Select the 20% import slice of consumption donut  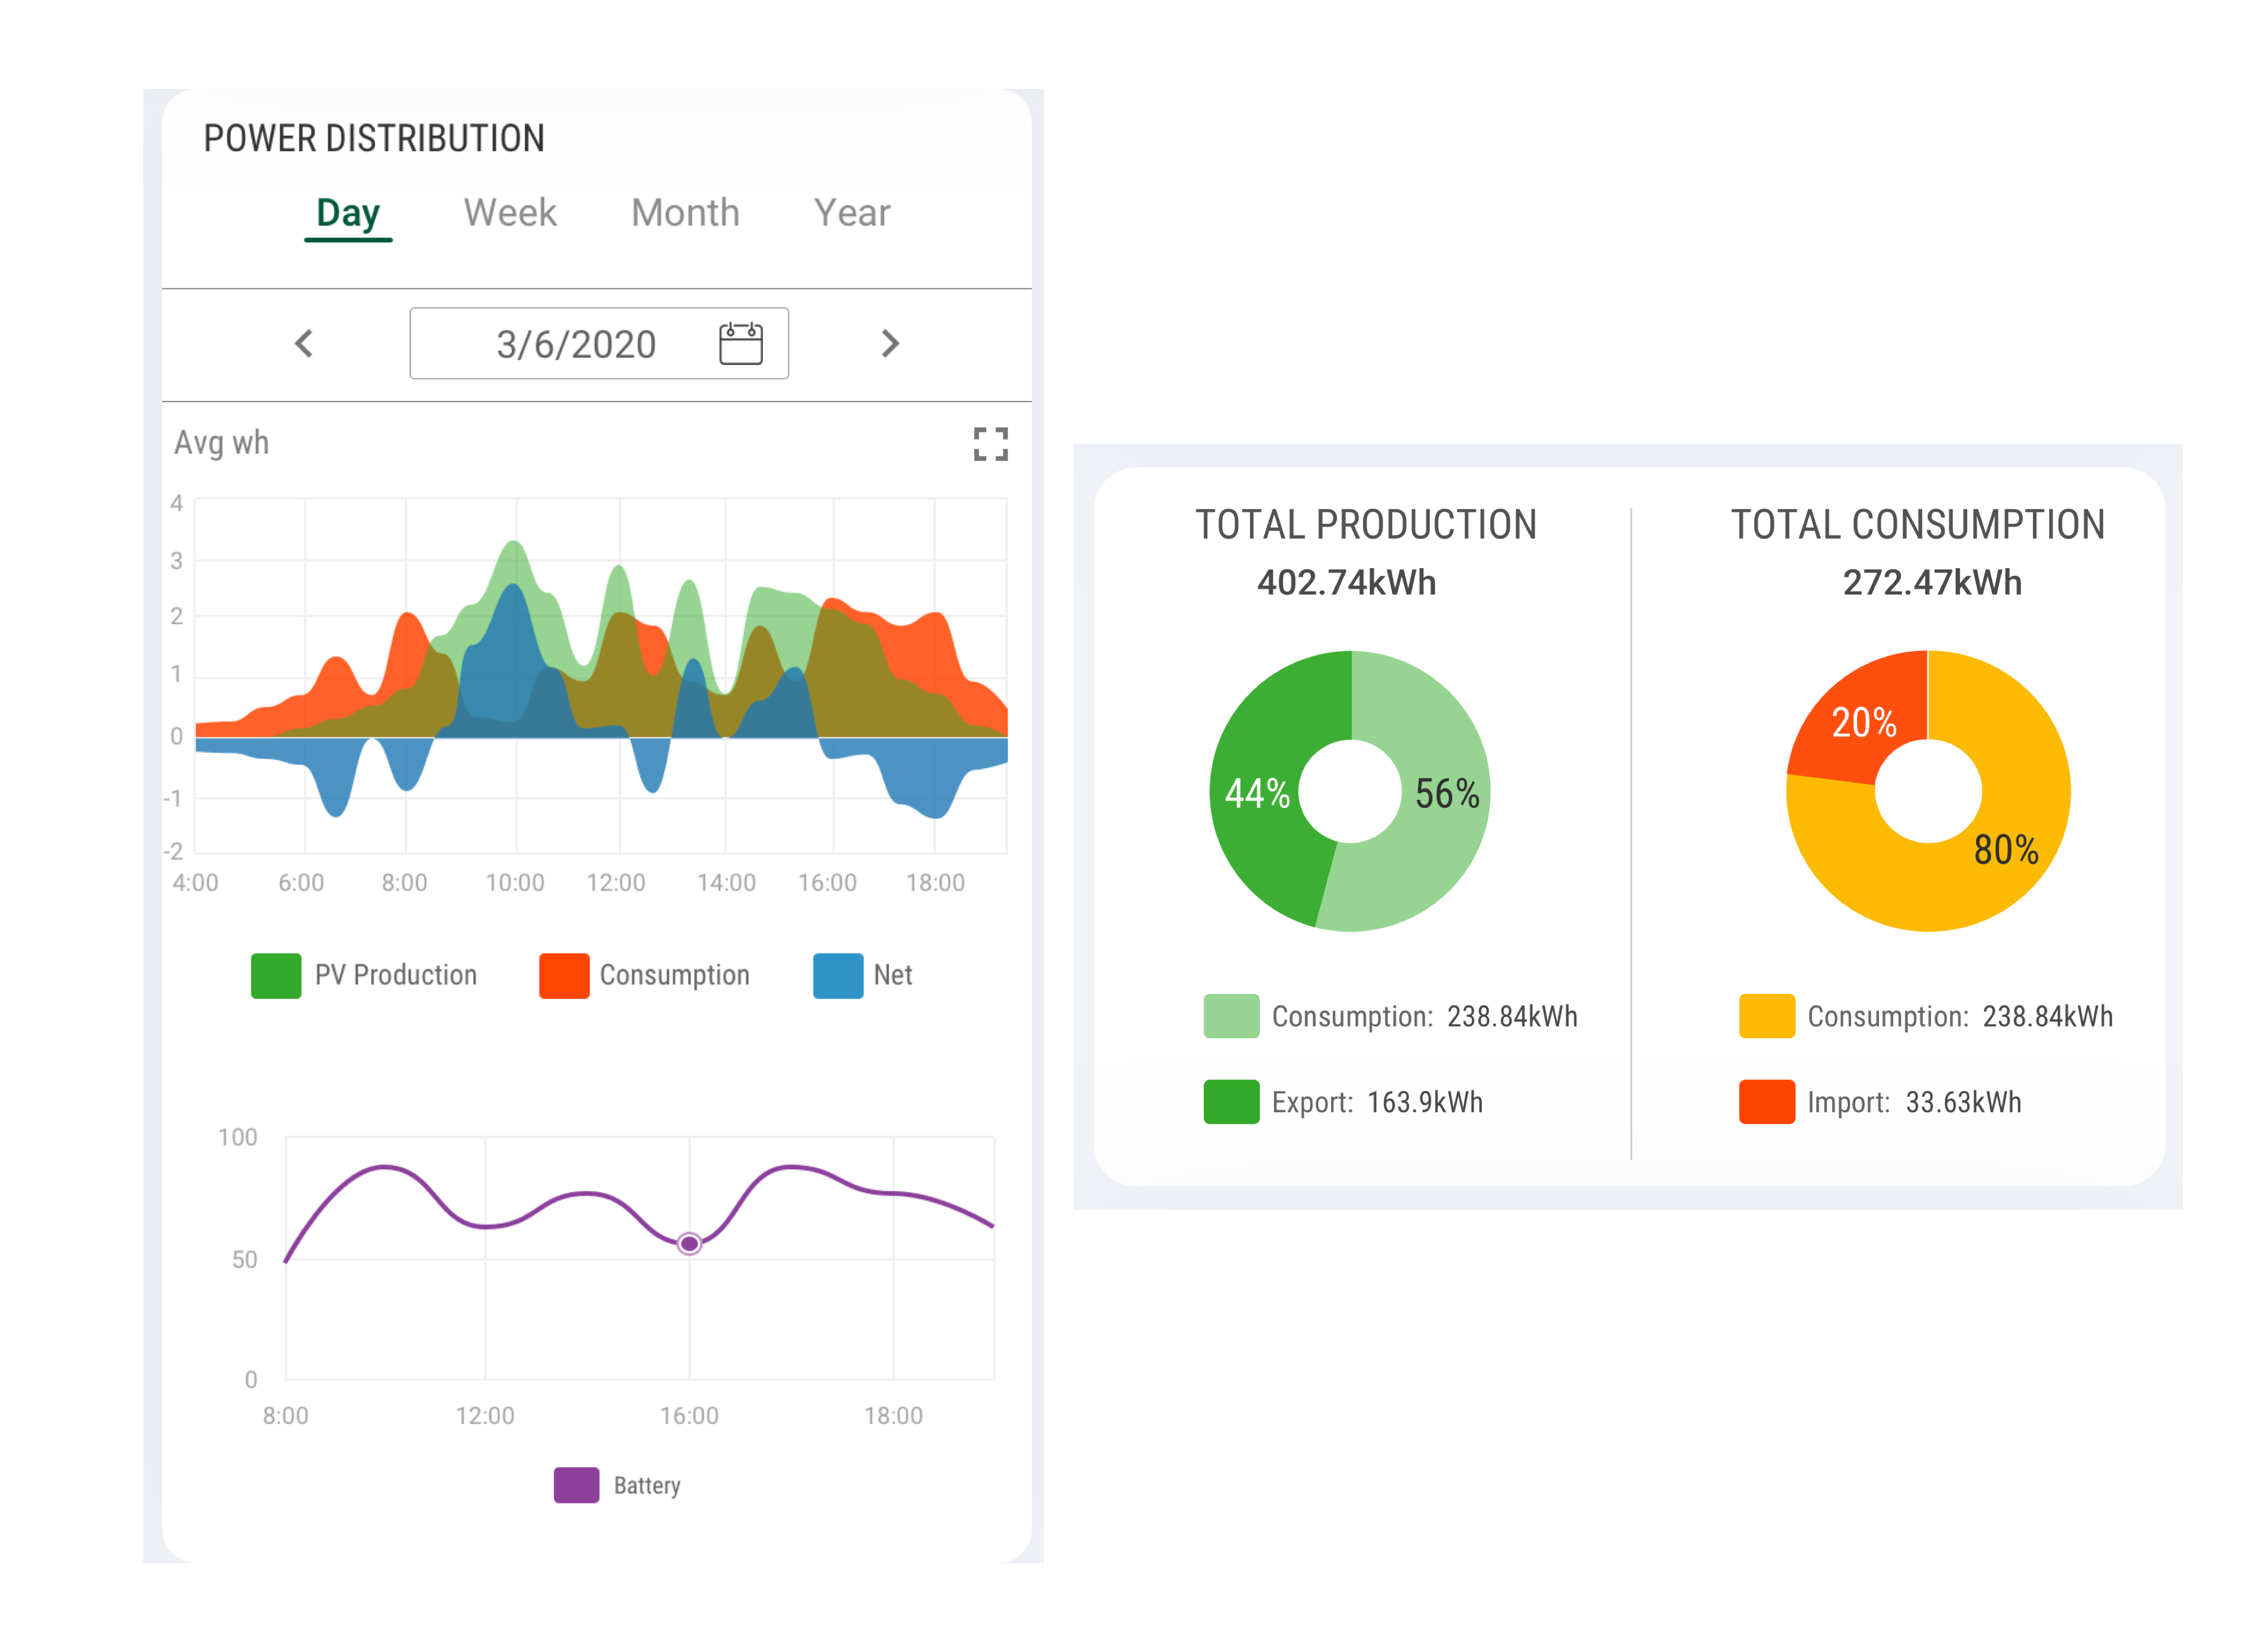pos(1863,721)
